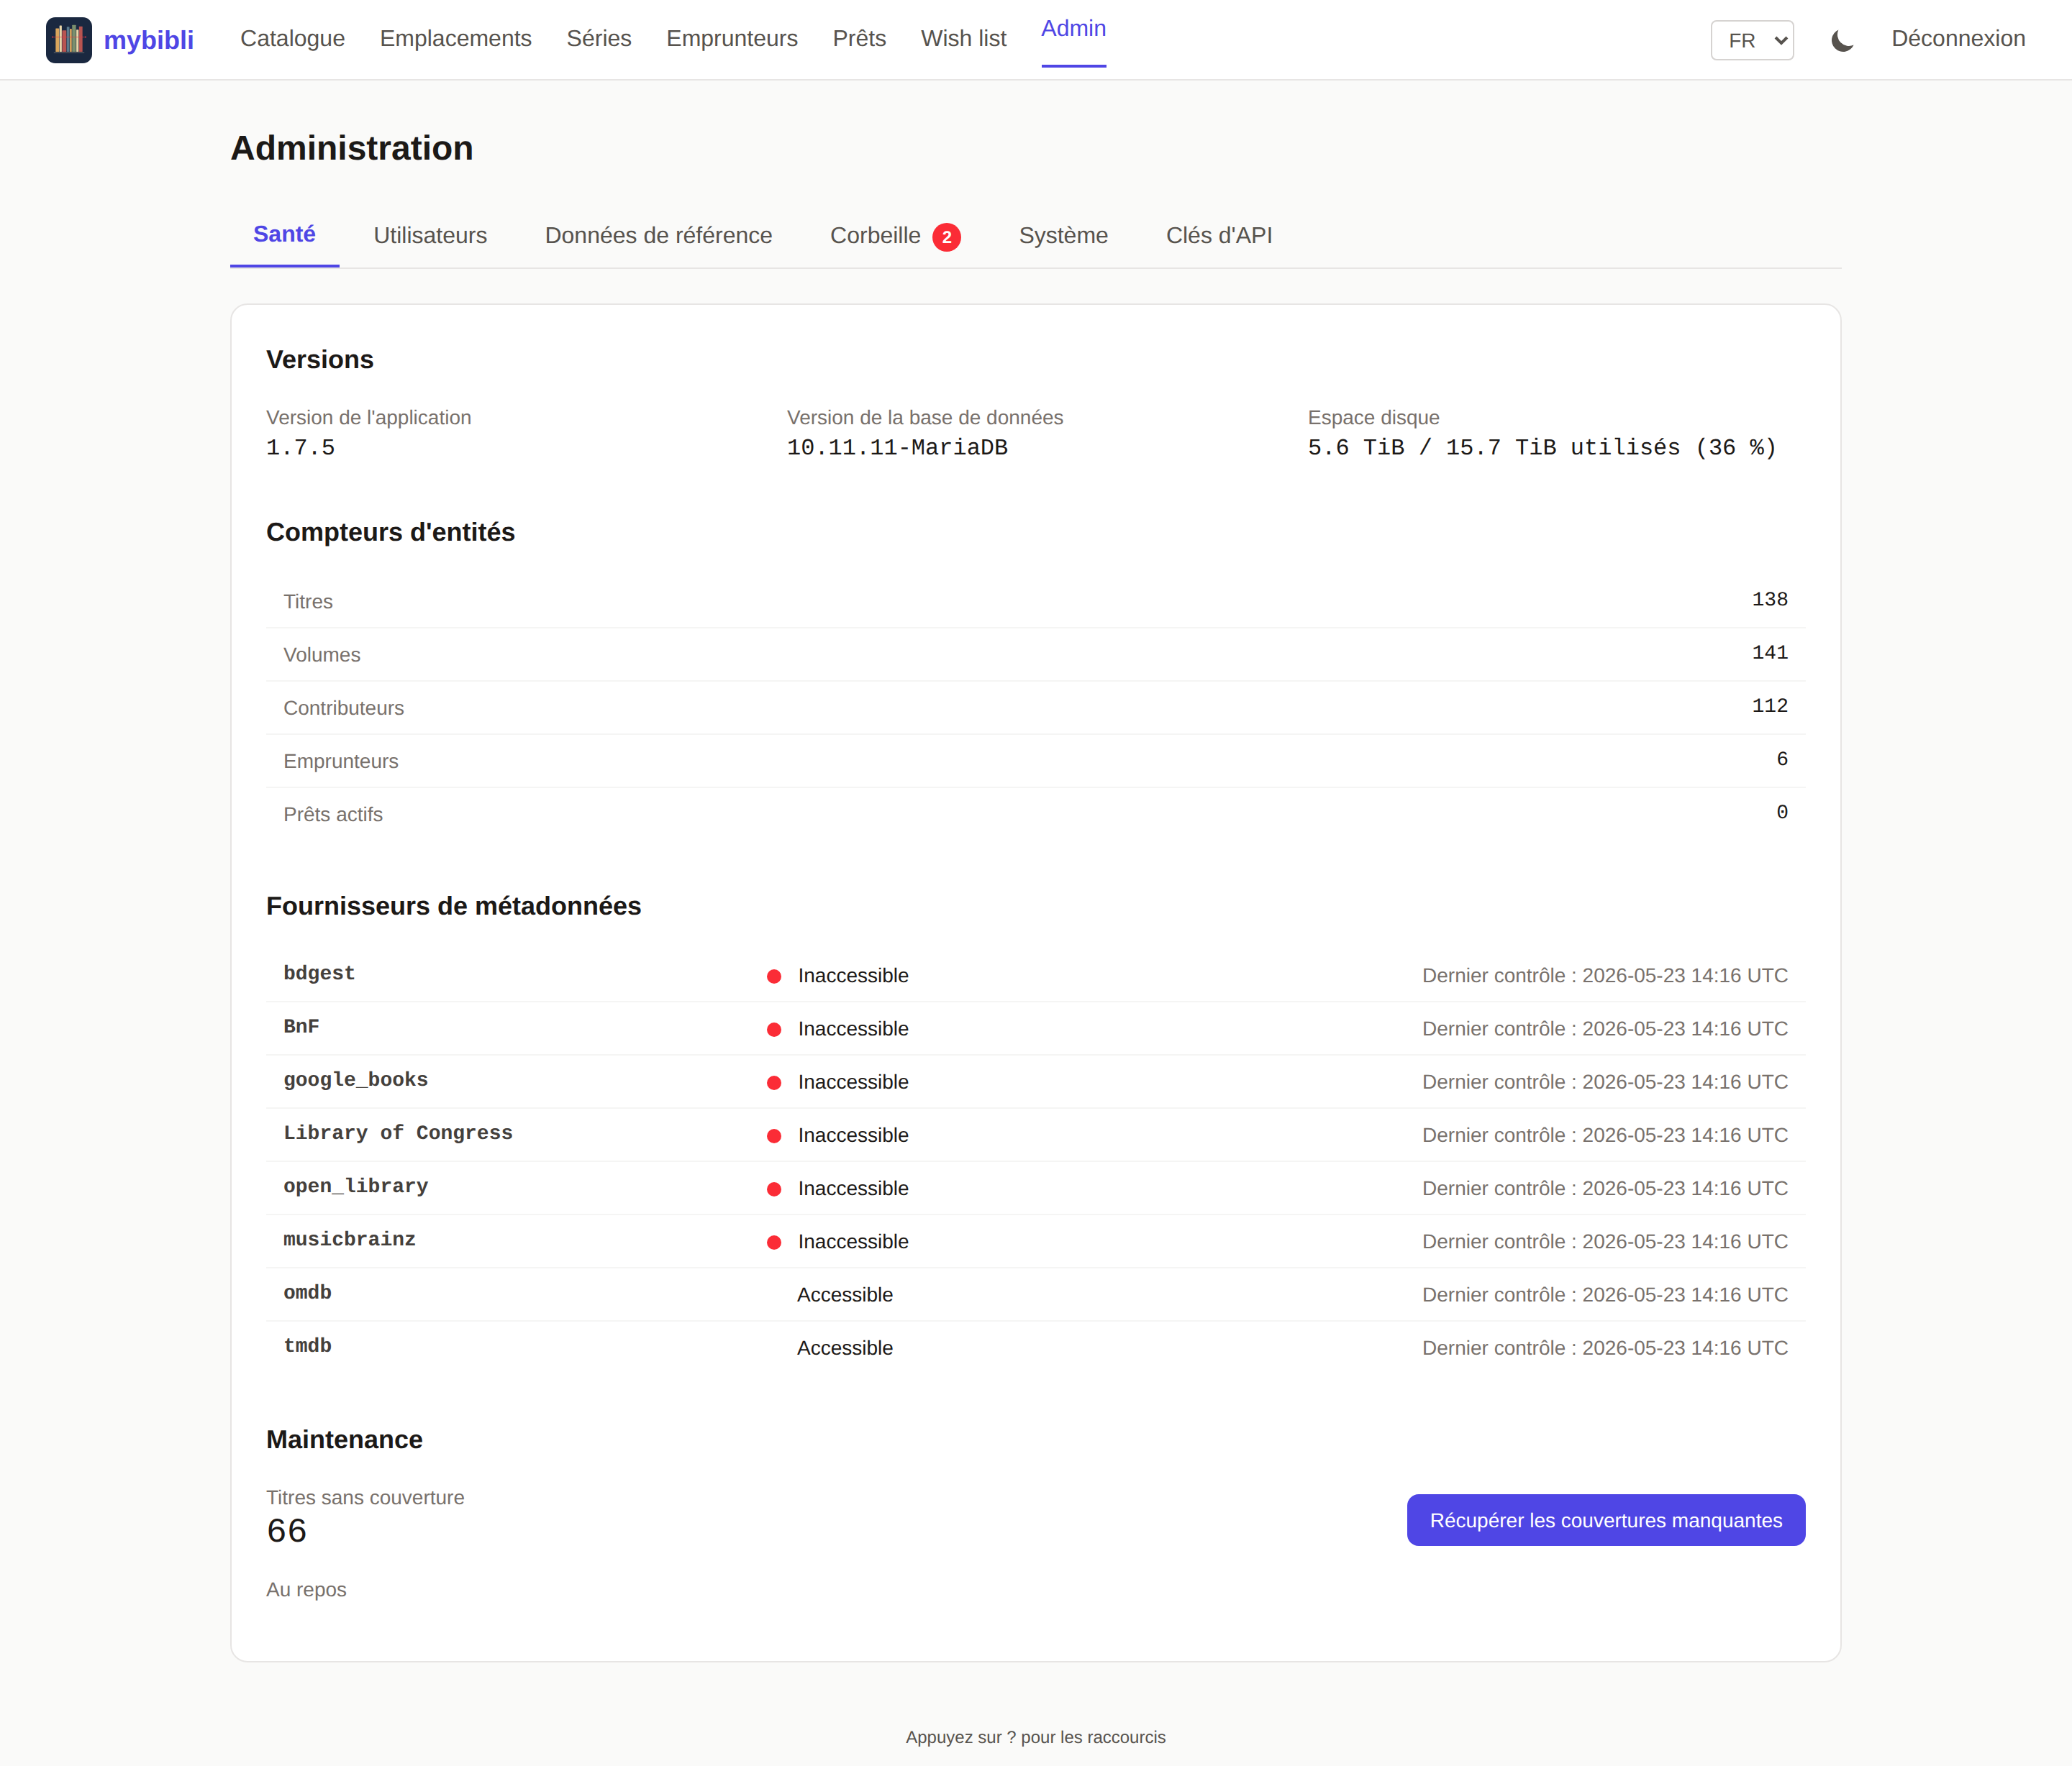Click the Contributeurs count 112
Screen dimensions: 2072x1766
(x=1769, y=705)
